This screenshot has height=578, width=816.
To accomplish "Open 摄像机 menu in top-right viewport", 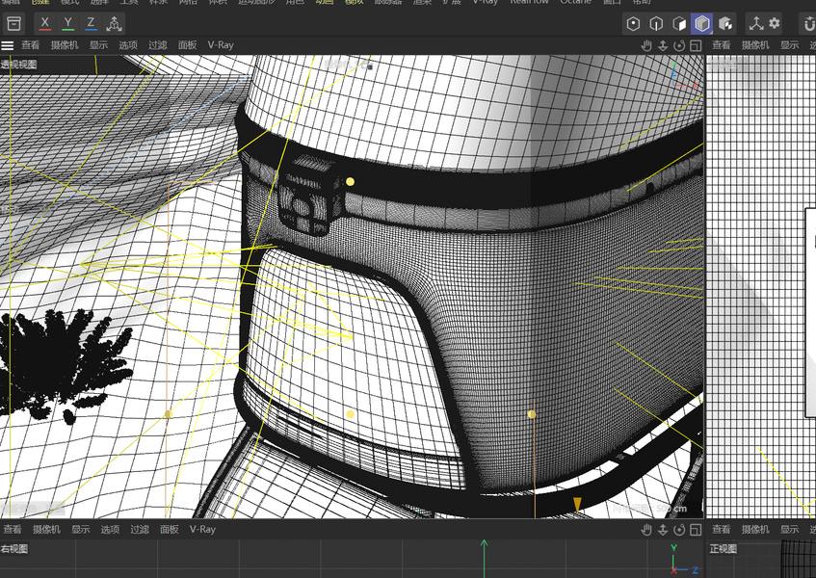I will tap(755, 45).
